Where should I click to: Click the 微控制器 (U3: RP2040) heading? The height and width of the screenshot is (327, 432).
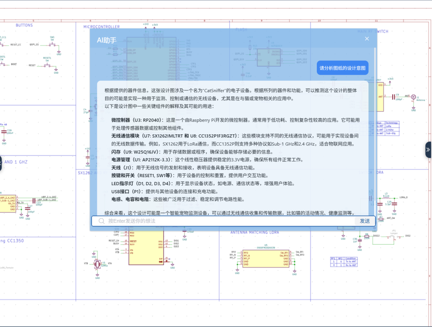[138, 120]
